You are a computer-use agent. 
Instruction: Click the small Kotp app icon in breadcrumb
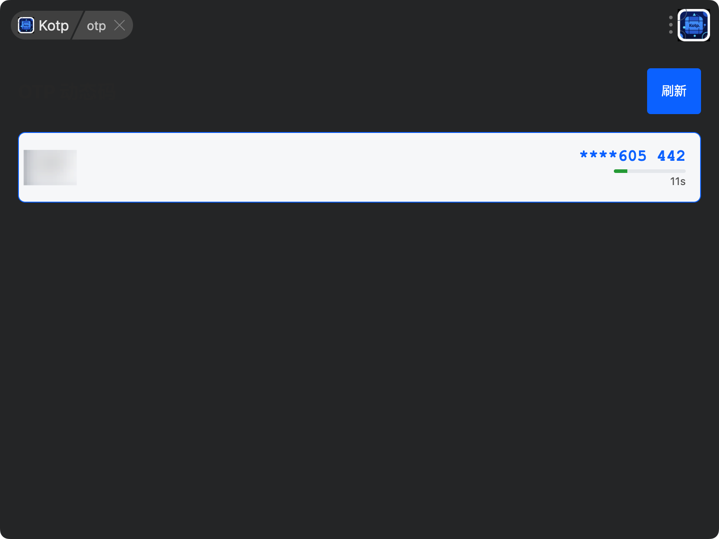click(26, 25)
